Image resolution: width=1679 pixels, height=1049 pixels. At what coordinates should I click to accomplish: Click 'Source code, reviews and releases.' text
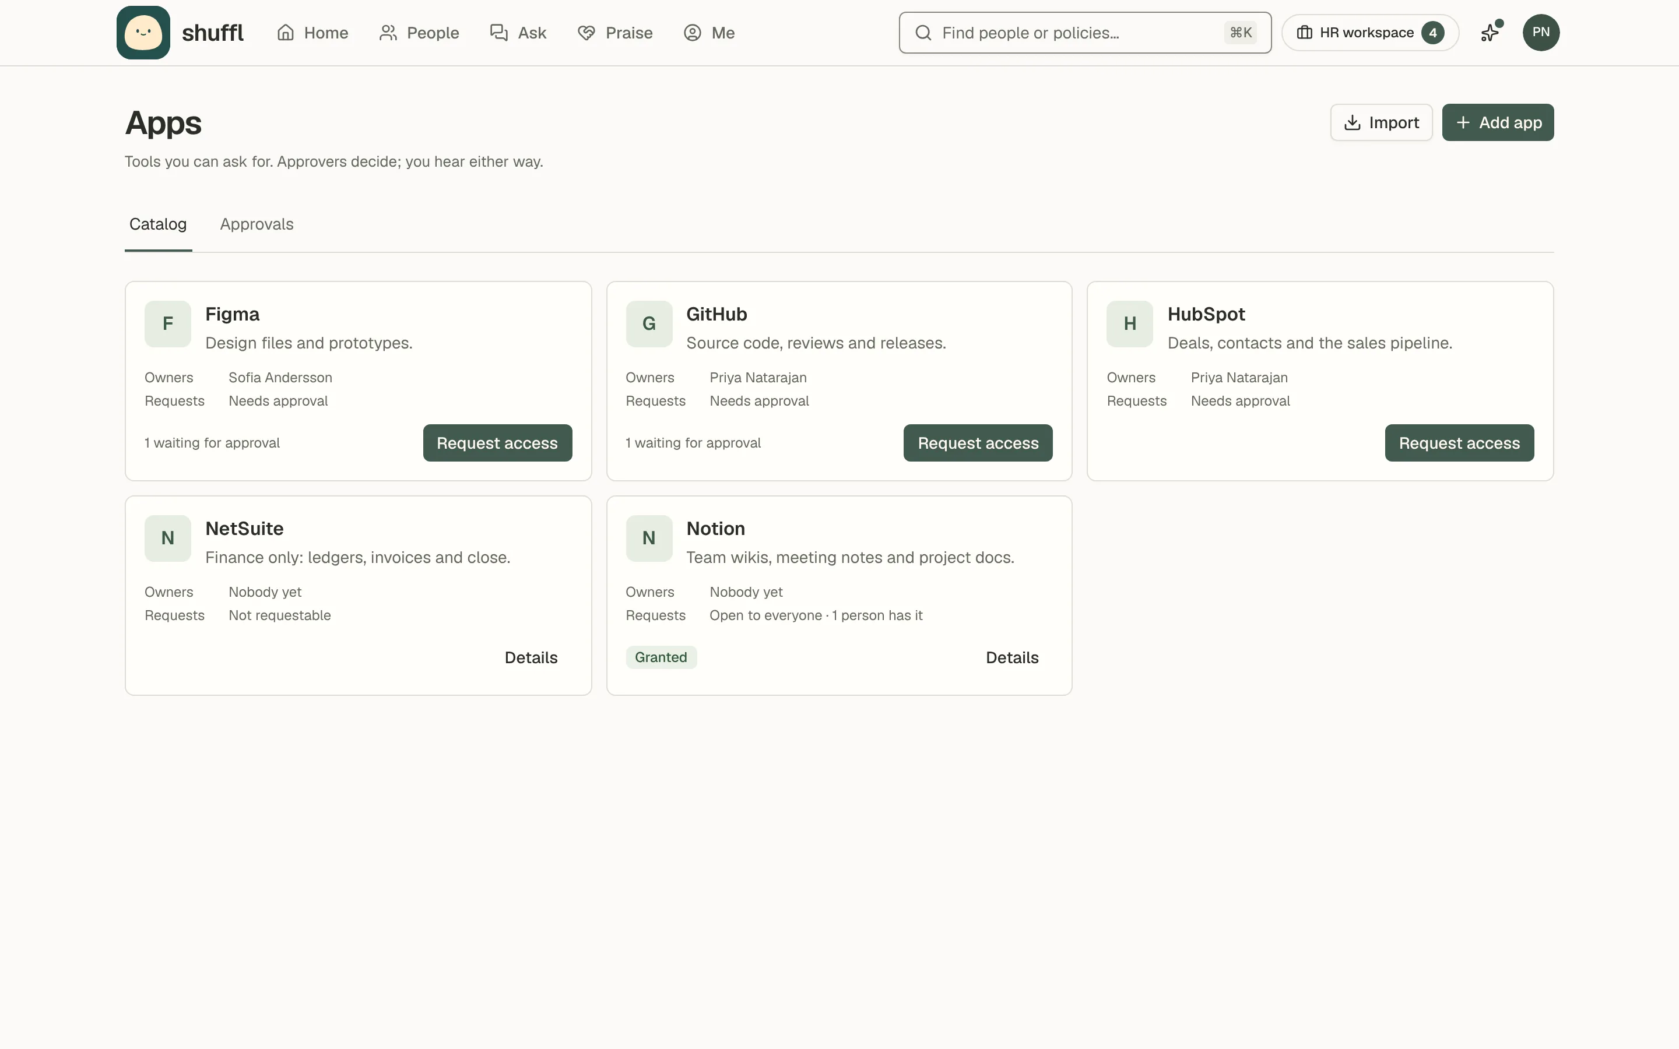816,343
